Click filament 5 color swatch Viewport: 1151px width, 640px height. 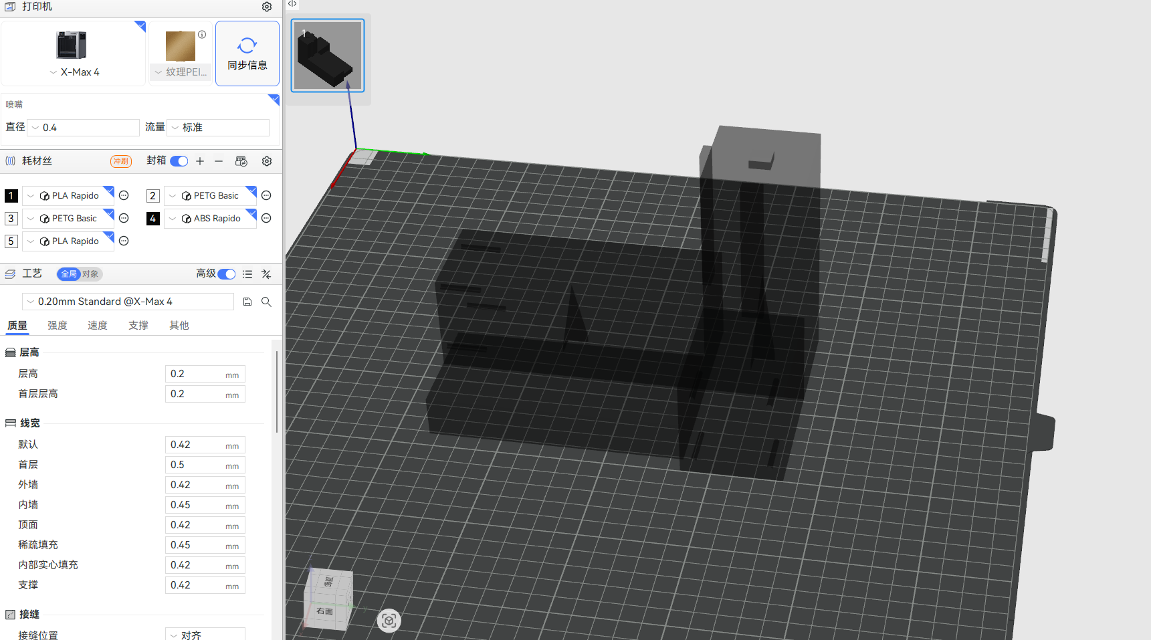11,241
